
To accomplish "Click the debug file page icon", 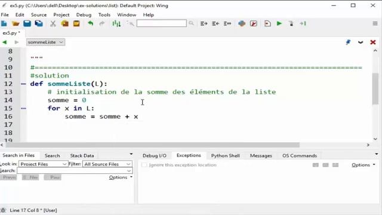I will pyautogui.click(x=267, y=23).
